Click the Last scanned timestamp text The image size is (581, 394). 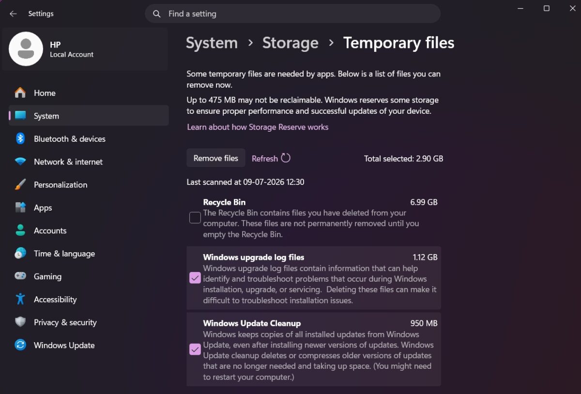[x=245, y=182]
